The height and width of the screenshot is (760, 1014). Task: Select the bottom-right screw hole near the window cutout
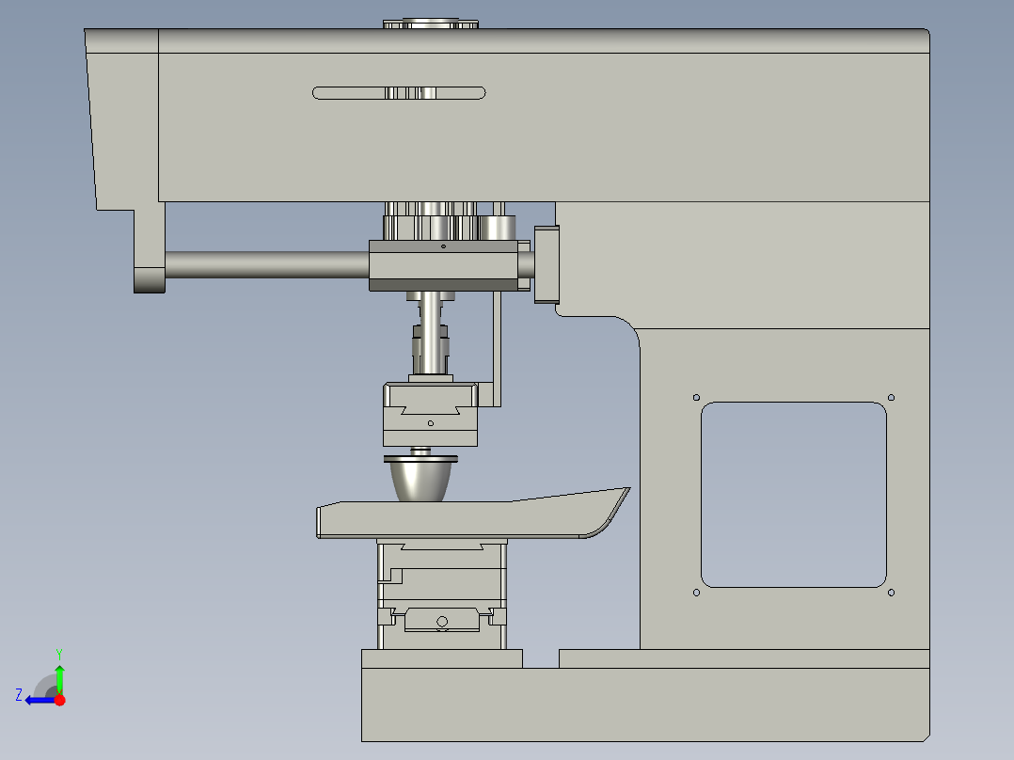891,593
